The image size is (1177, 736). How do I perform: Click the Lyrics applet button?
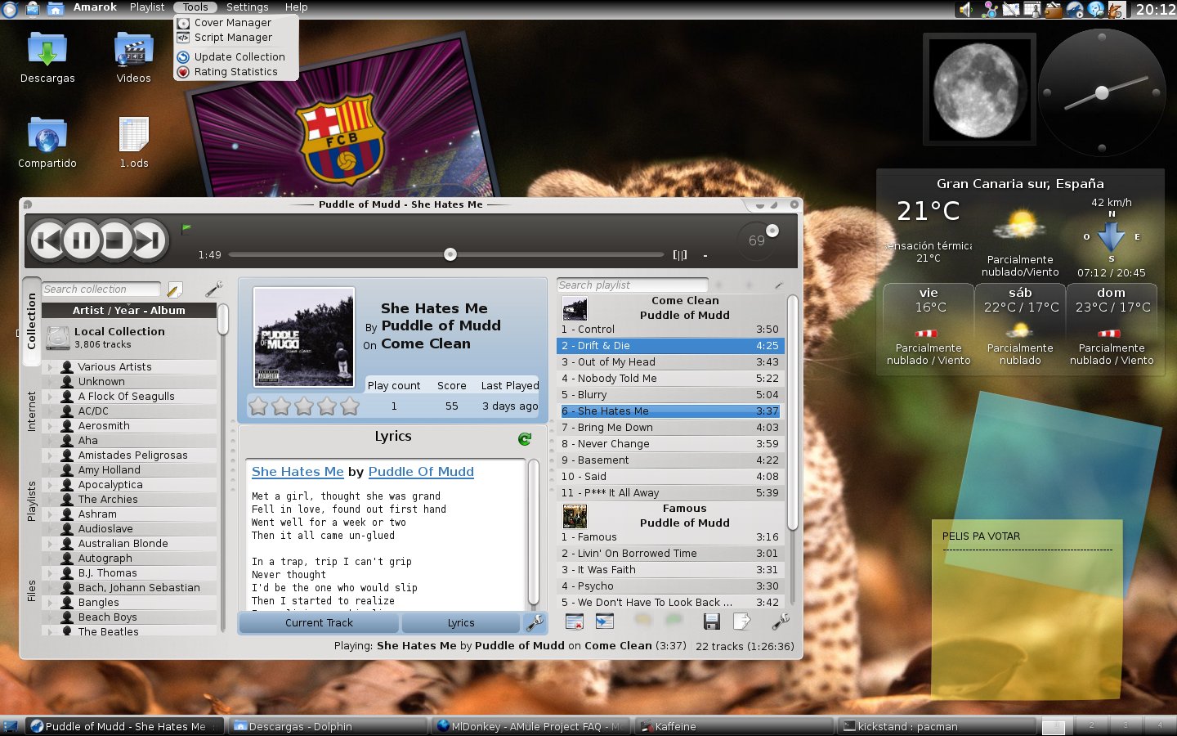click(461, 623)
